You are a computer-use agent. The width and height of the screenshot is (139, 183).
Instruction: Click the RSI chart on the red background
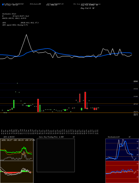122,172
